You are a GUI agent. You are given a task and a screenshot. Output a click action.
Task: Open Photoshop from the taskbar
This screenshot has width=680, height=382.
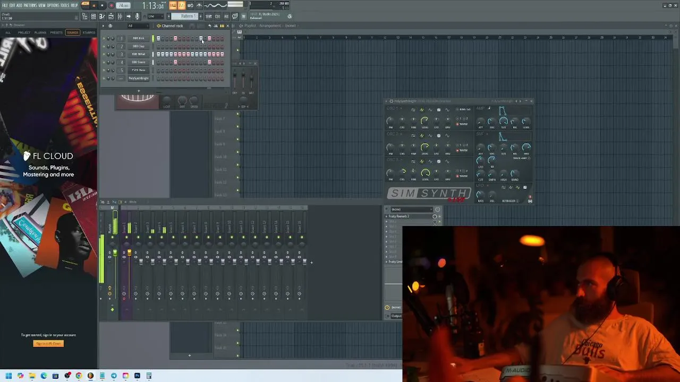[137, 376]
